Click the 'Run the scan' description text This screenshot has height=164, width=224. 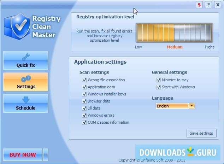pos(104,36)
